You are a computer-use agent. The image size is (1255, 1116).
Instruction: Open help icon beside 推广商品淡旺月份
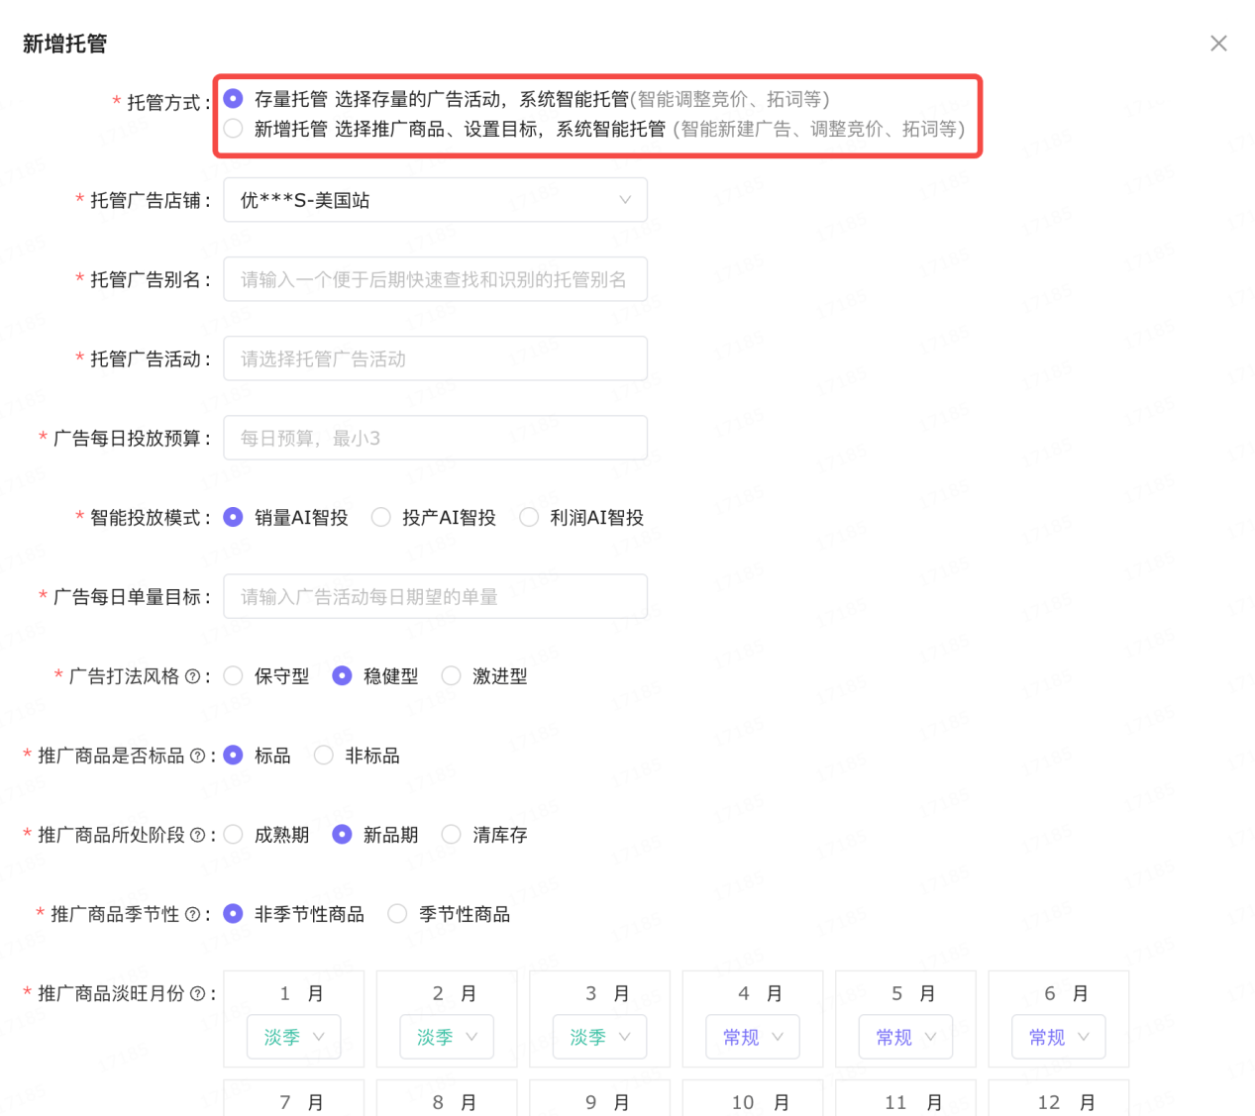(198, 993)
